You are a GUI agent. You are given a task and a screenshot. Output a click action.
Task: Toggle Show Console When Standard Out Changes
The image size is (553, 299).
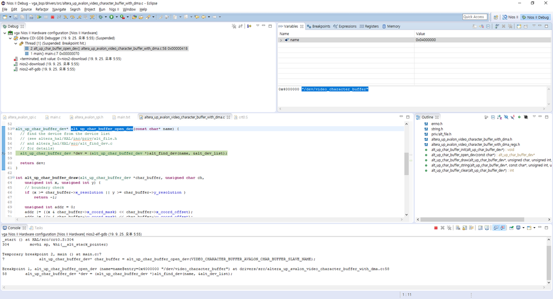[495, 228]
